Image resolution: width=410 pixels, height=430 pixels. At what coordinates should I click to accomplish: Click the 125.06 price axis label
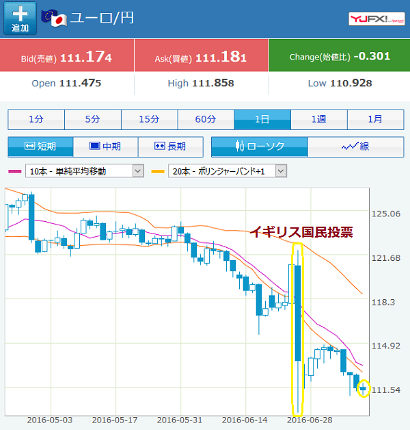pos(386,214)
